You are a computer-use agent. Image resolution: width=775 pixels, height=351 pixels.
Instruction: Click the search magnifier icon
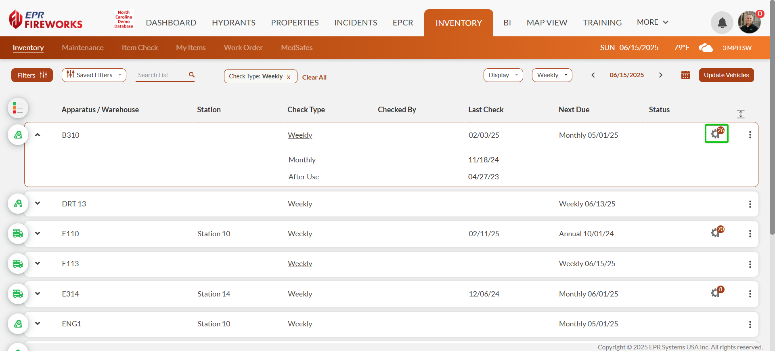tap(192, 75)
